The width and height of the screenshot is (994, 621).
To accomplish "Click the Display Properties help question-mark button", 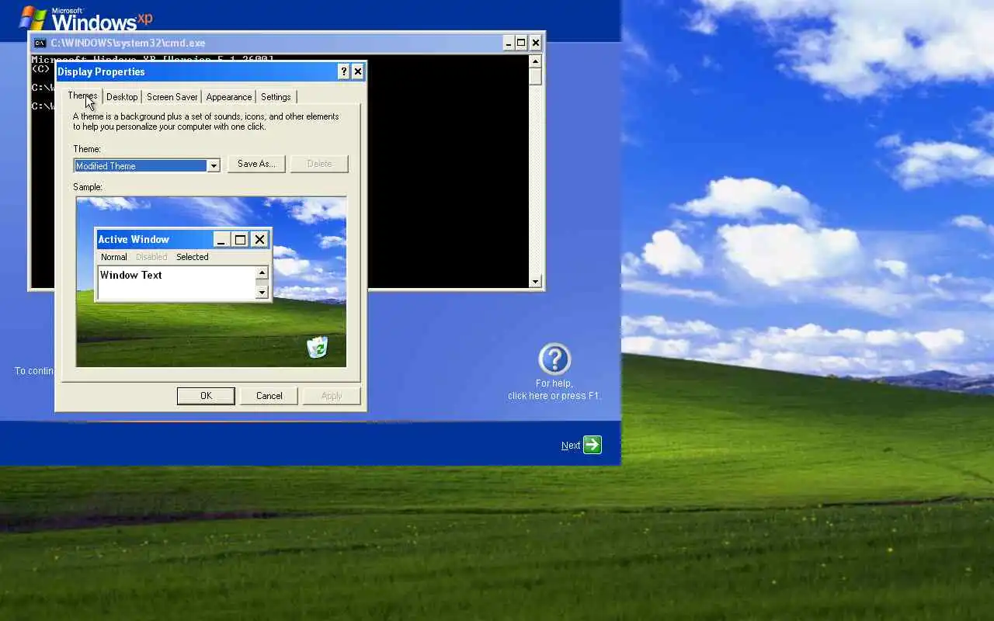I will (344, 71).
